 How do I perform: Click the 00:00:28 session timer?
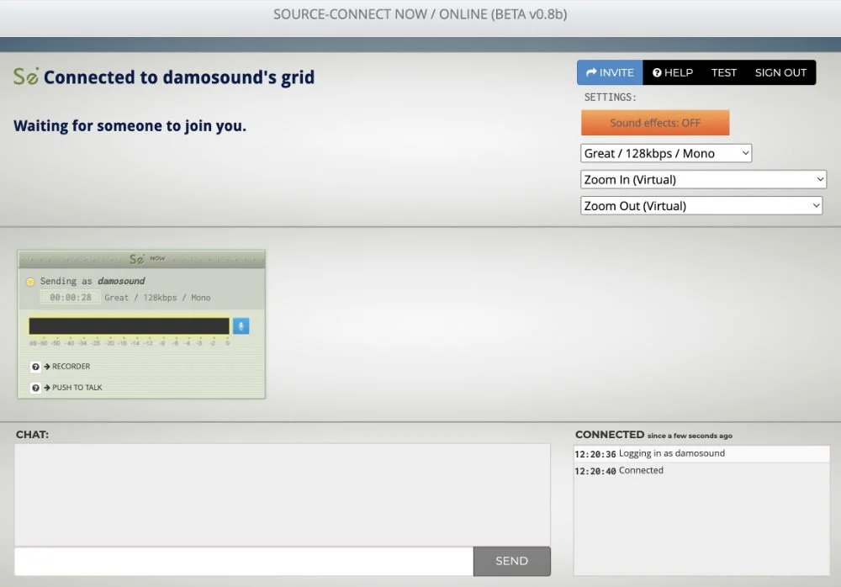(x=71, y=297)
